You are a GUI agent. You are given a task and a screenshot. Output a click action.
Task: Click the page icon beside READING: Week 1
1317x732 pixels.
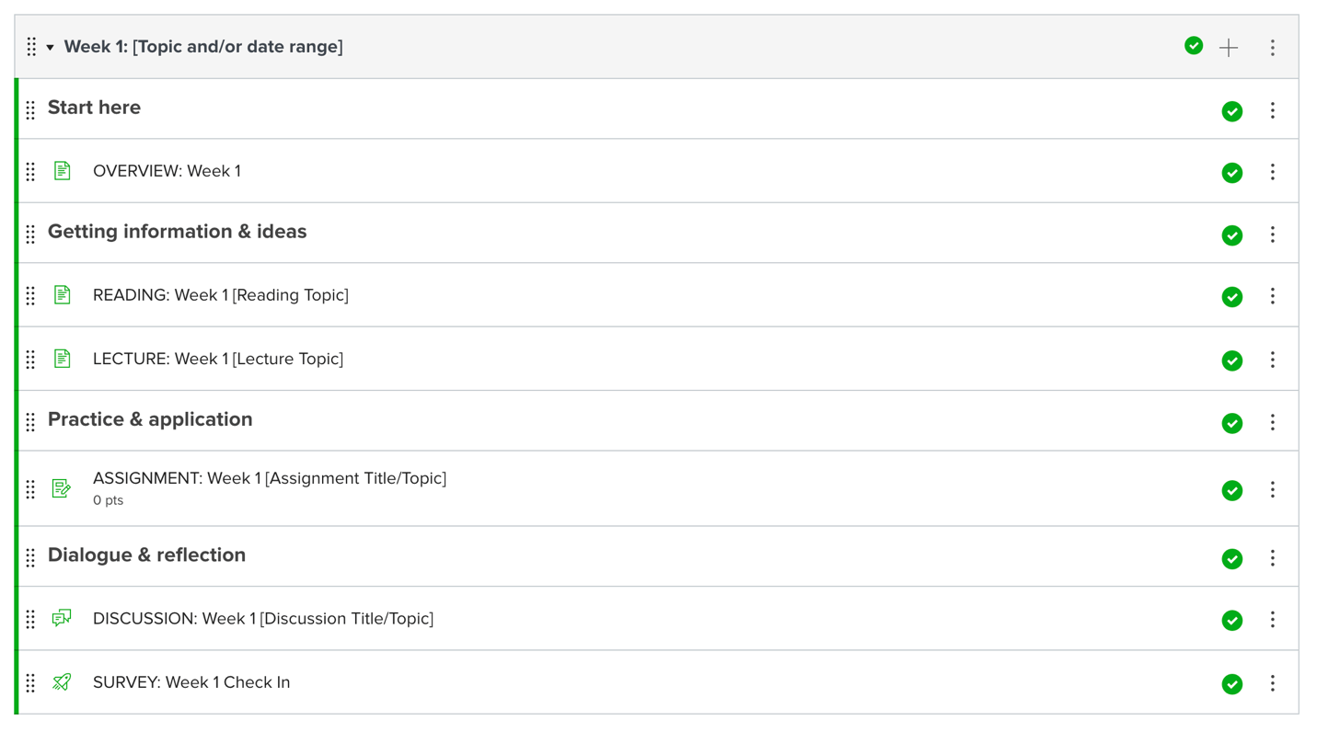pyautogui.click(x=62, y=295)
